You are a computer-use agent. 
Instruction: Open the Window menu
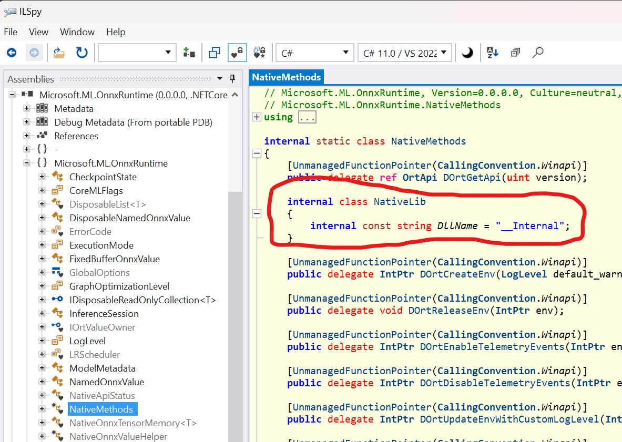77,32
